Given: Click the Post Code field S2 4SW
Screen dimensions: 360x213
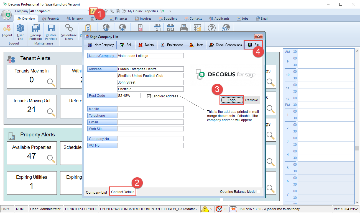Looking at the screenshot, I should point(129,96).
